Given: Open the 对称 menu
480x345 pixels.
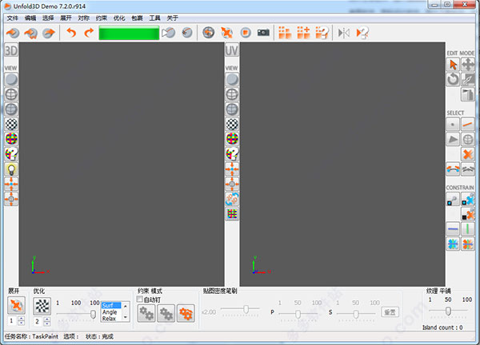Looking at the screenshot, I should 83,18.
